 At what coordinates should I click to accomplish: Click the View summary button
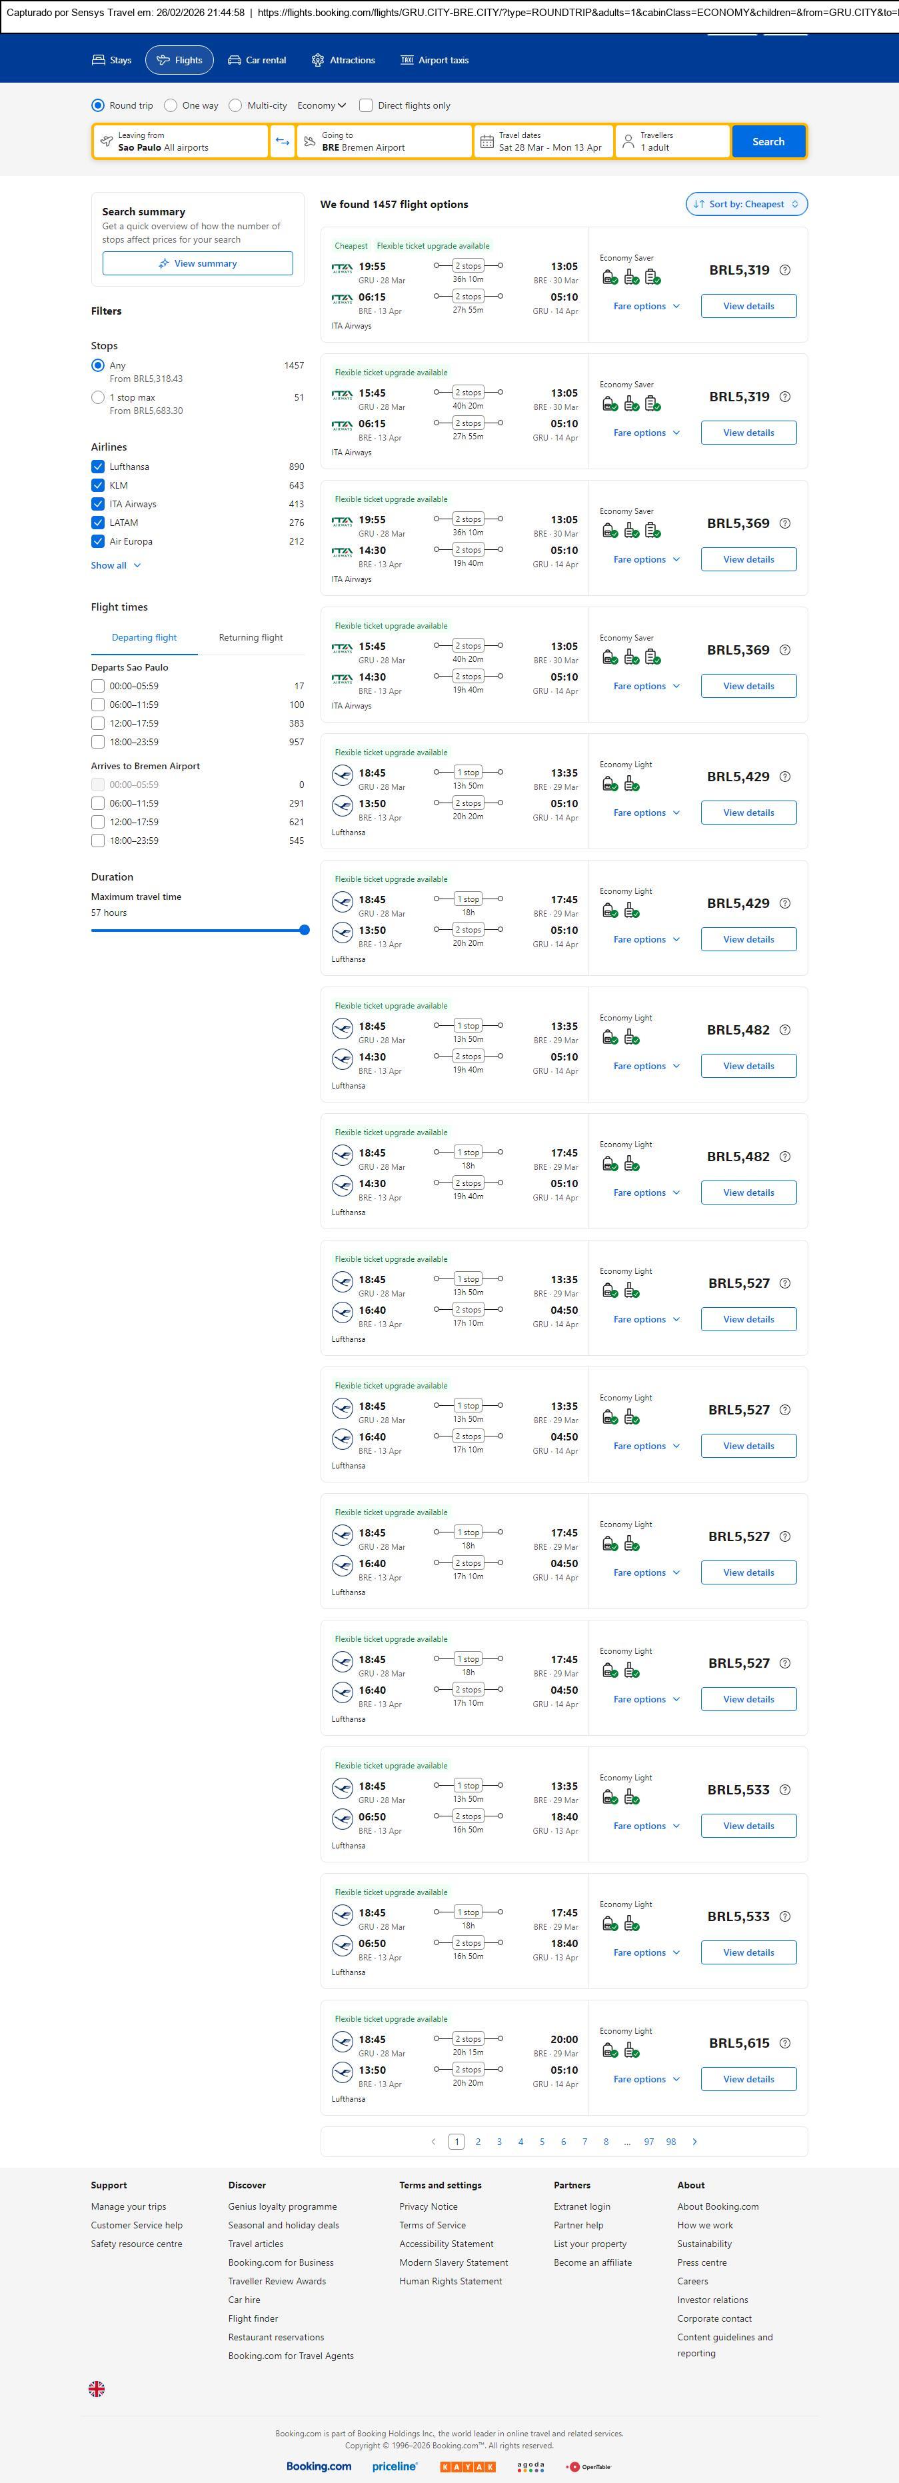pyautogui.click(x=197, y=263)
